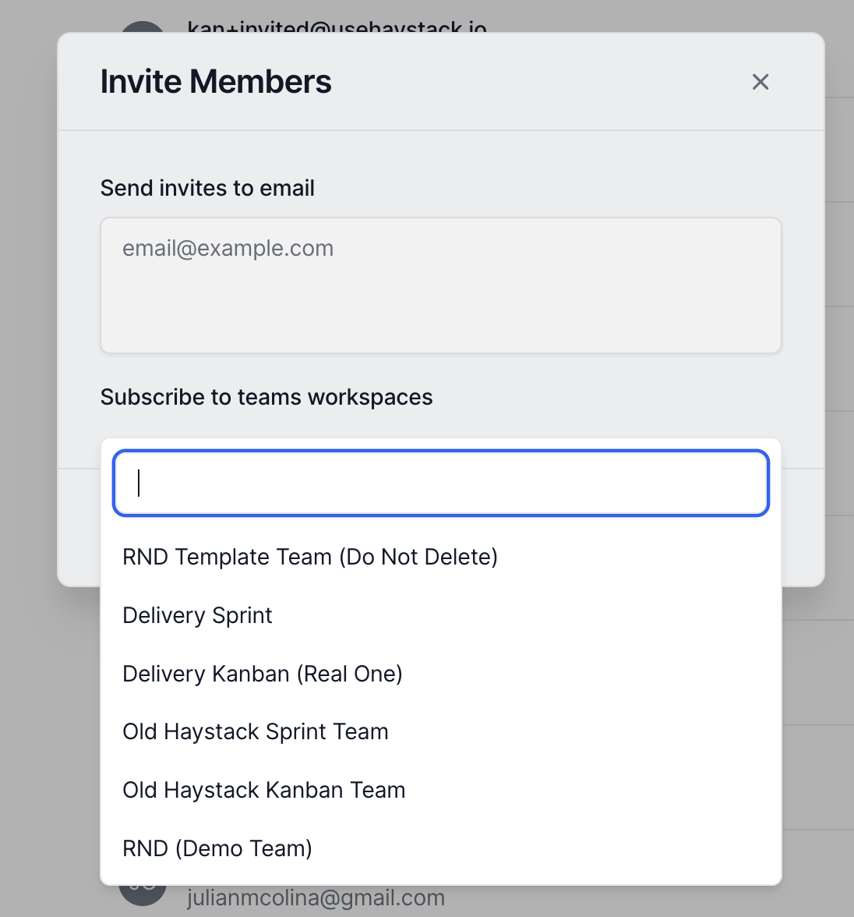
Task: Click the email@example.com placeholder text
Action: pos(228,248)
